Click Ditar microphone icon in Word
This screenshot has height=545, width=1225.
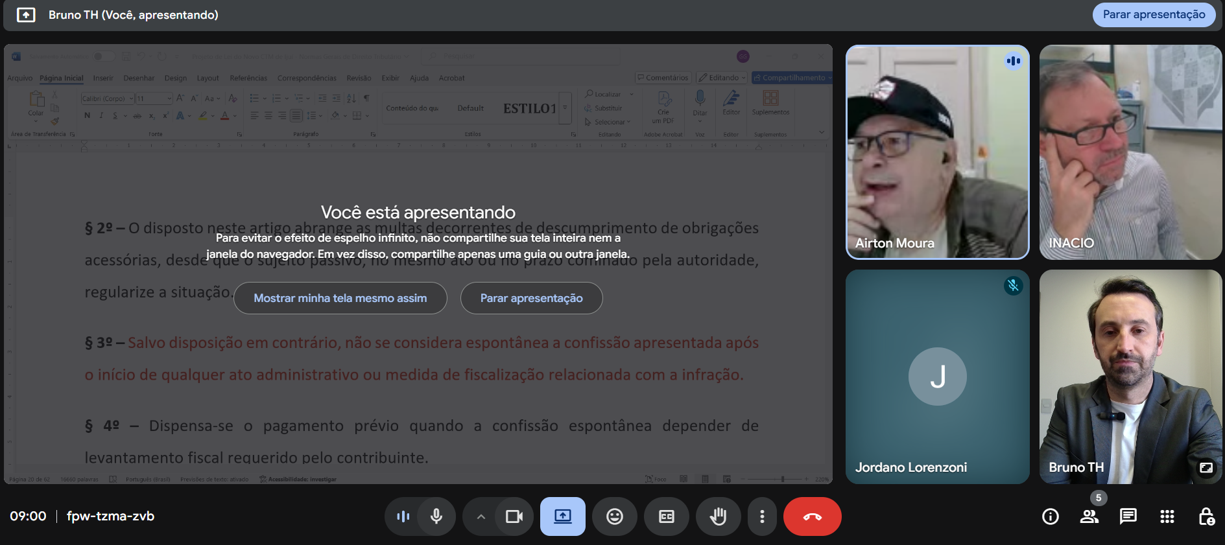[700, 98]
